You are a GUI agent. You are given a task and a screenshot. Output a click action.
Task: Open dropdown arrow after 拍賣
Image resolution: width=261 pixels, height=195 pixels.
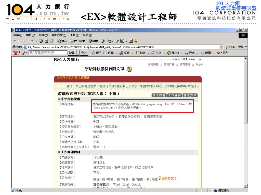pyautogui.click(x=148, y=53)
